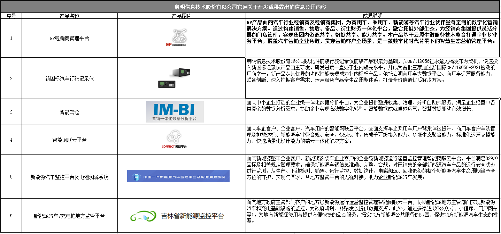This screenshot has height=234, width=501.
Task: Click the 智能网联云平台 product name cell
Action: (69, 140)
